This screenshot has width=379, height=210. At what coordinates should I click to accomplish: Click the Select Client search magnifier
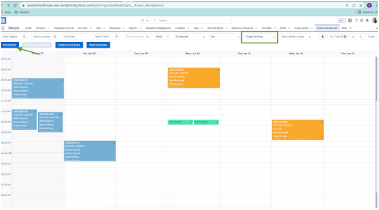(x=116, y=36)
